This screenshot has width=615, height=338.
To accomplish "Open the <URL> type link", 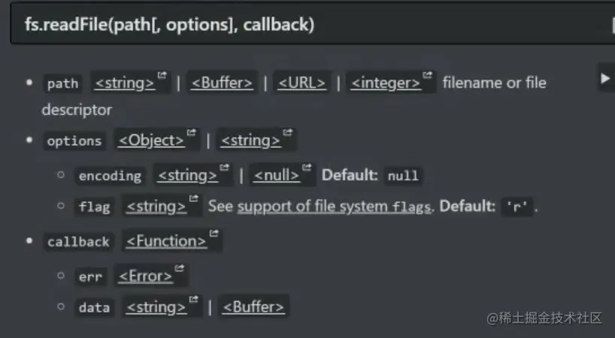I will tap(302, 83).
